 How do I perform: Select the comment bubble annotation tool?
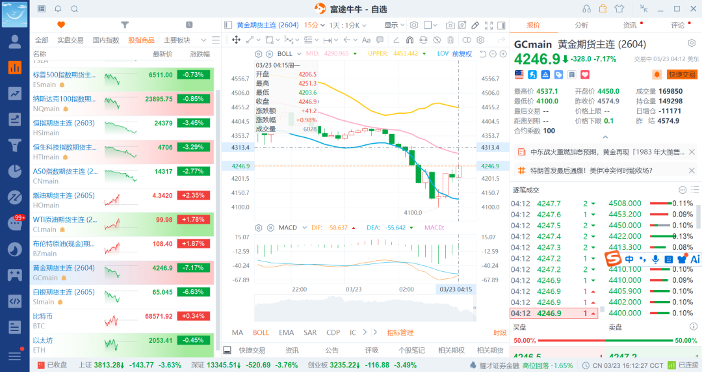tap(380, 40)
